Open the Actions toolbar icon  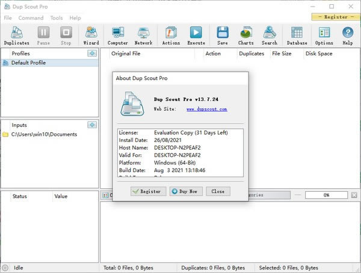[x=171, y=35]
